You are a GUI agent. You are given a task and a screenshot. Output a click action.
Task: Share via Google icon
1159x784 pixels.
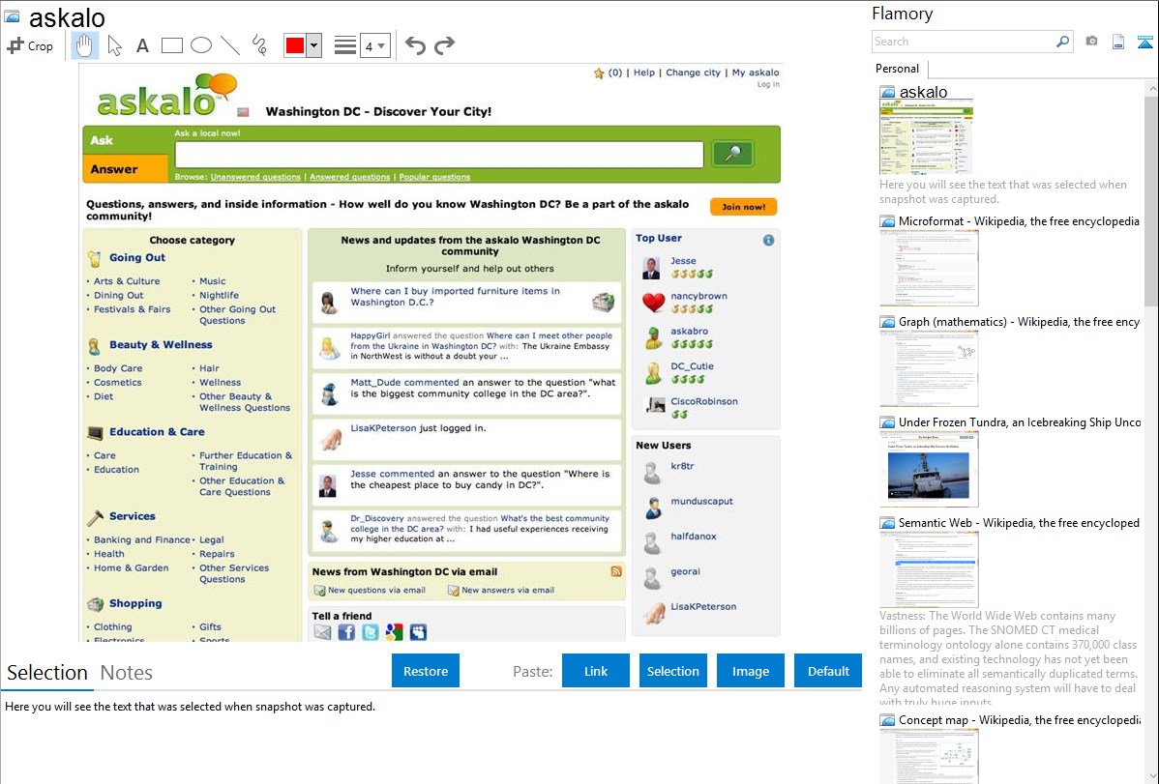394,632
